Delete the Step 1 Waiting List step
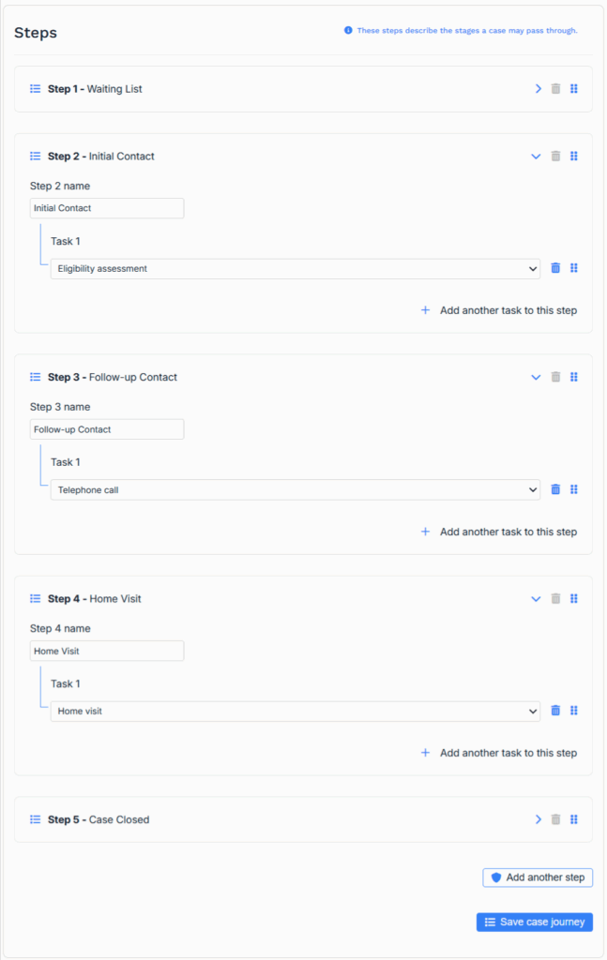This screenshot has height=960, width=607. [555, 89]
